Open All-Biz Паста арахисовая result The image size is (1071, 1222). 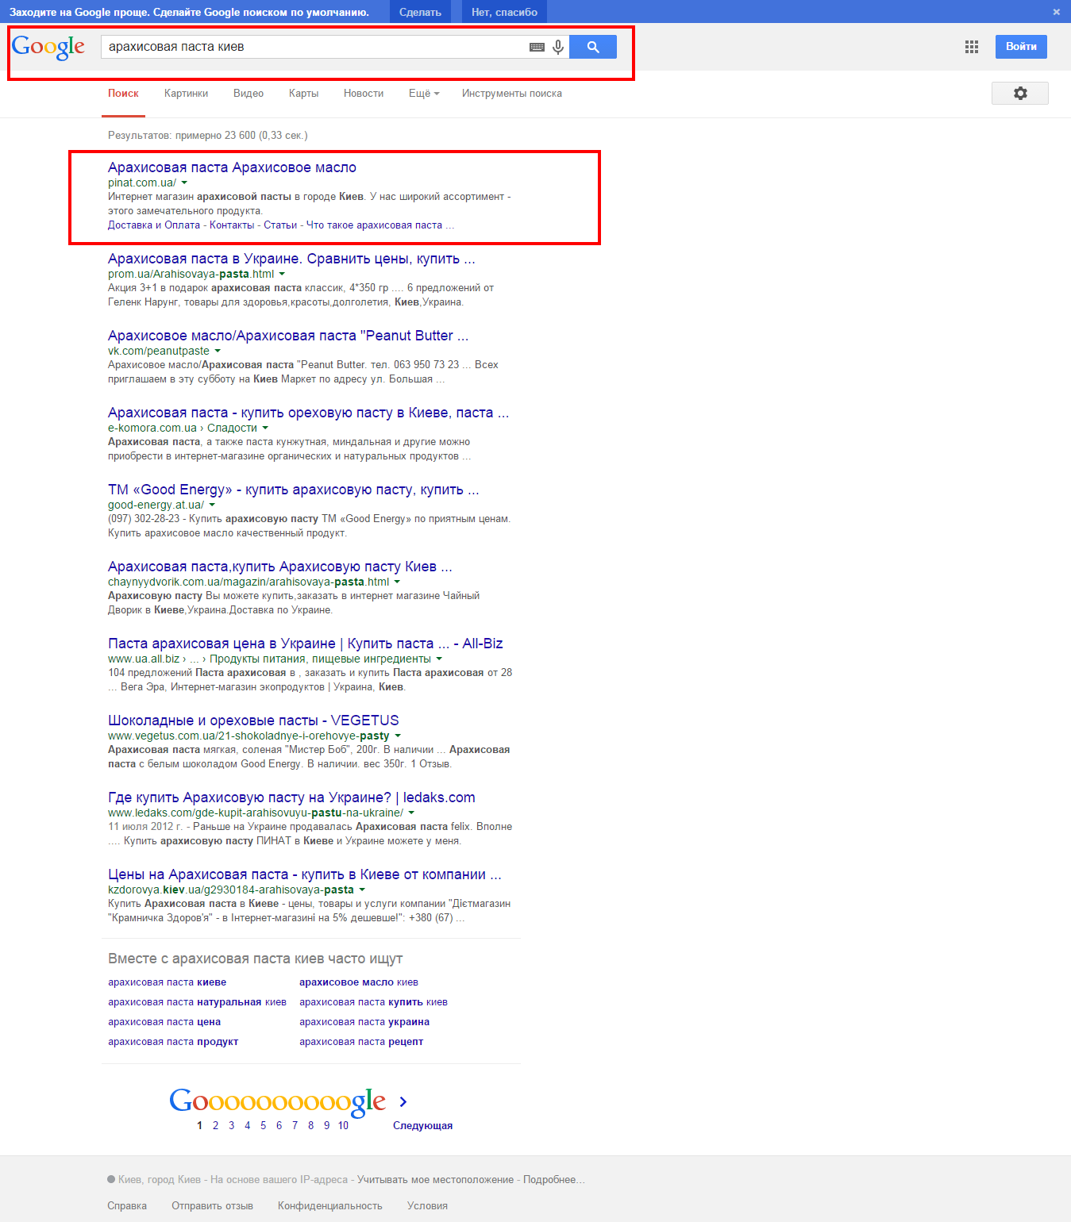click(306, 644)
